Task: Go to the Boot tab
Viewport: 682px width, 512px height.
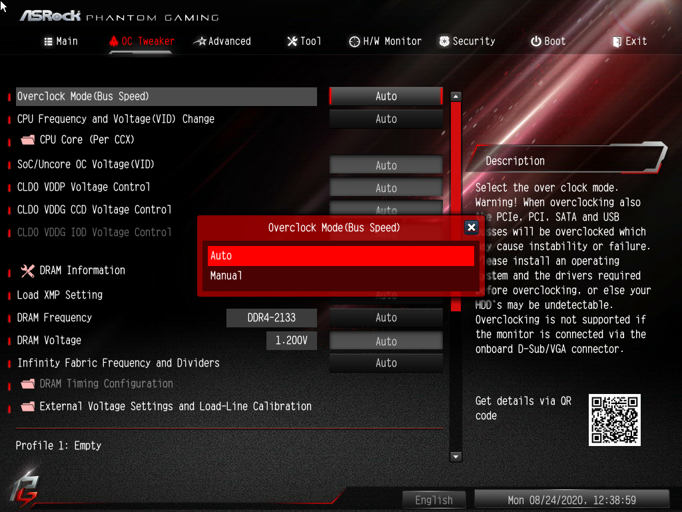Action: coord(548,41)
